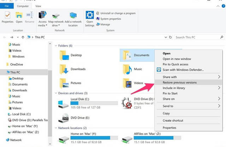Select AllFiles on 'Mac' (Z:) network drive
The height and width of the screenshot is (147, 226).
(x=151, y=138)
